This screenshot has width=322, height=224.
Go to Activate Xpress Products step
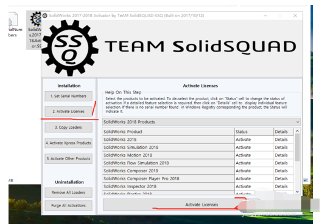pos(68,143)
